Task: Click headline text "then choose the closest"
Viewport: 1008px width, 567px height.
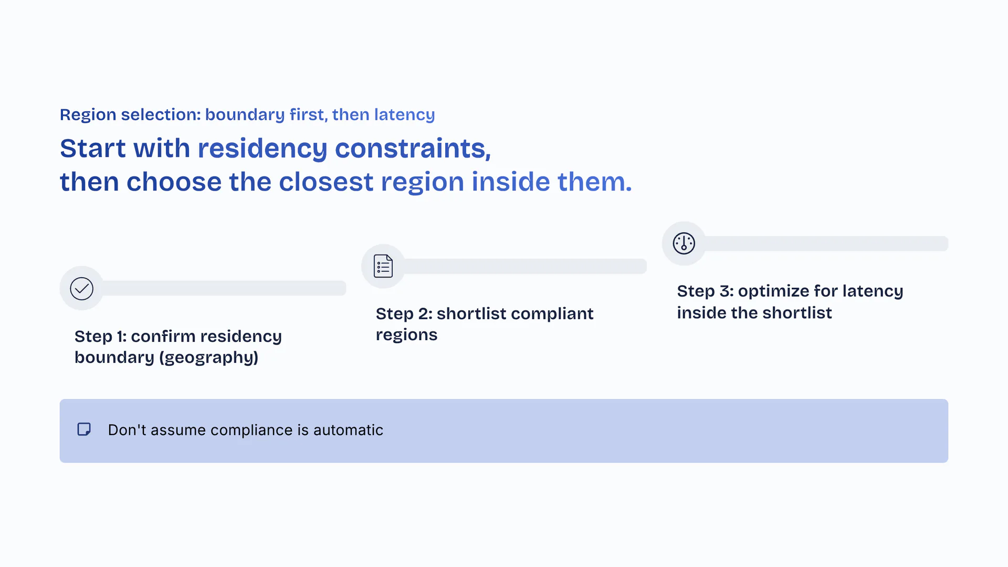Action: click(x=216, y=182)
